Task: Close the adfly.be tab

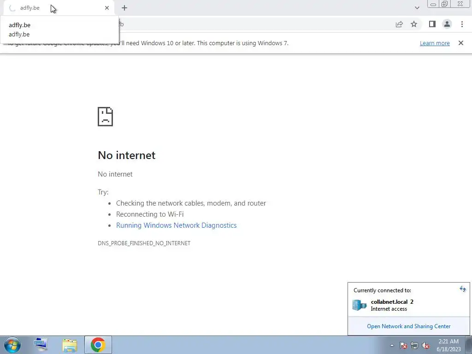Action: pos(107,8)
